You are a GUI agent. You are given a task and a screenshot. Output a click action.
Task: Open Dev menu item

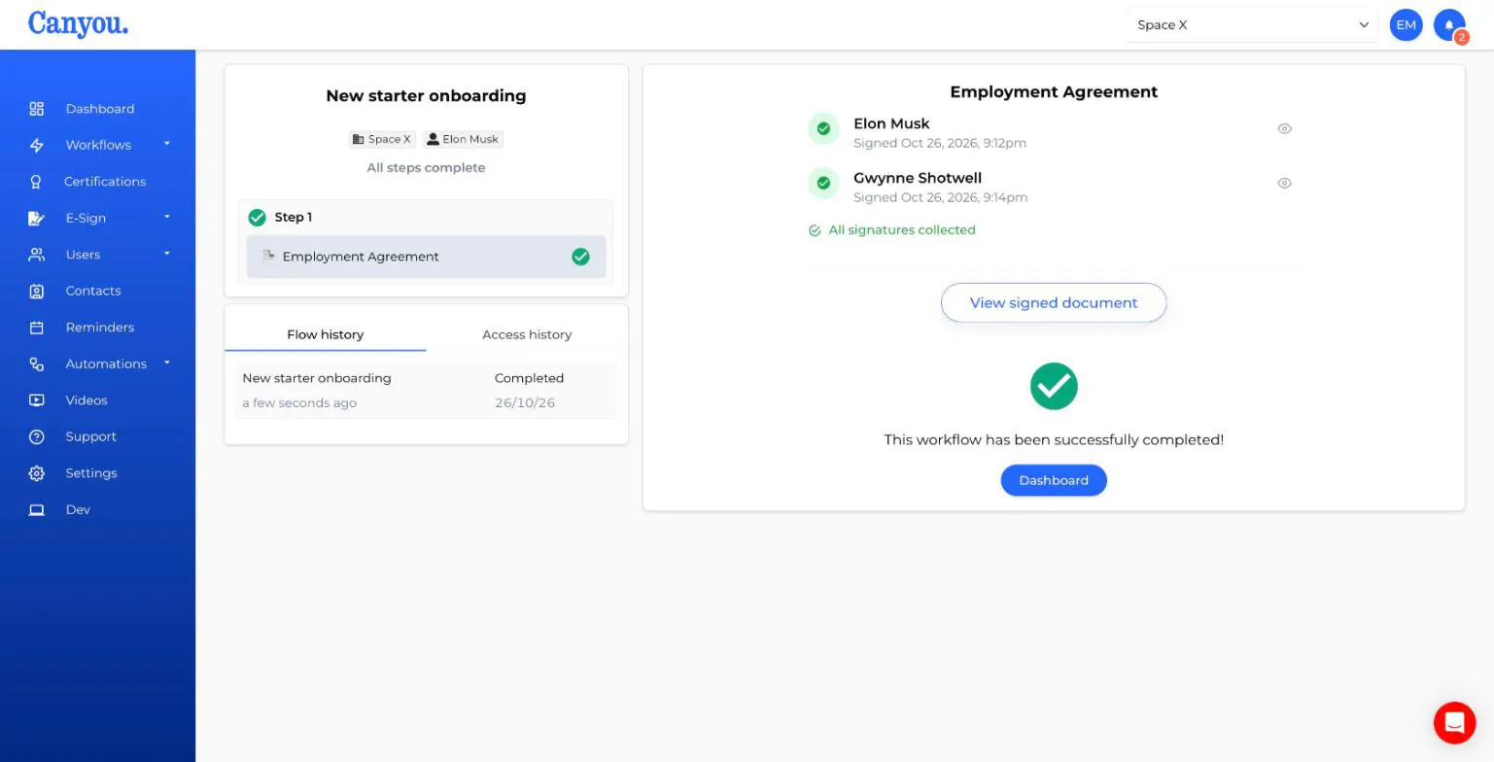point(78,509)
